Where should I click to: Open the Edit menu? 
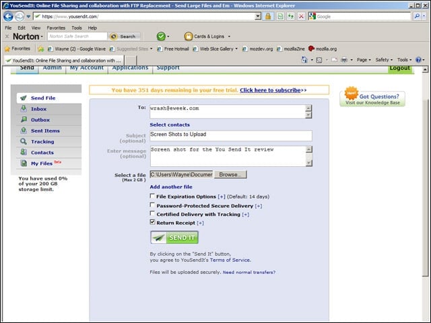(x=22, y=28)
